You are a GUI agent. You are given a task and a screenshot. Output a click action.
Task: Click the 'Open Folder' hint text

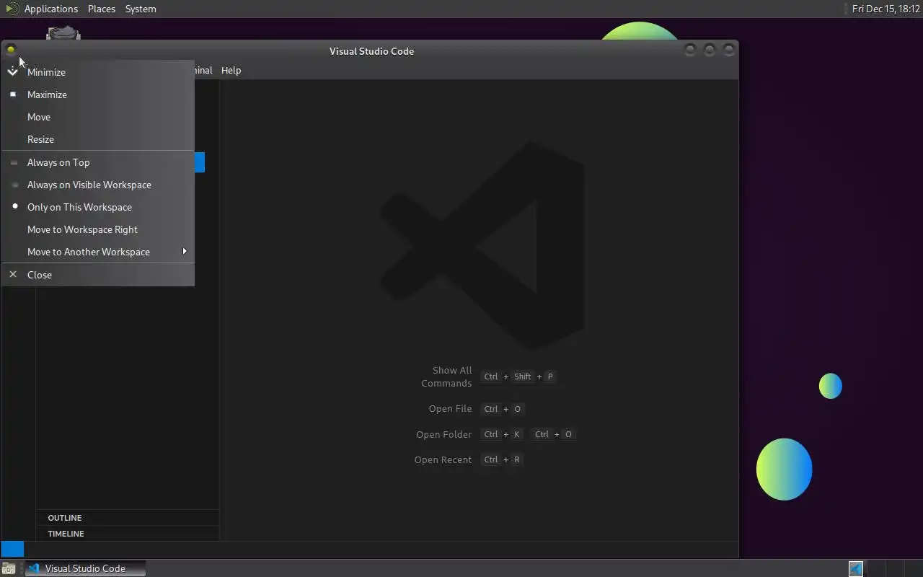[443, 434]
